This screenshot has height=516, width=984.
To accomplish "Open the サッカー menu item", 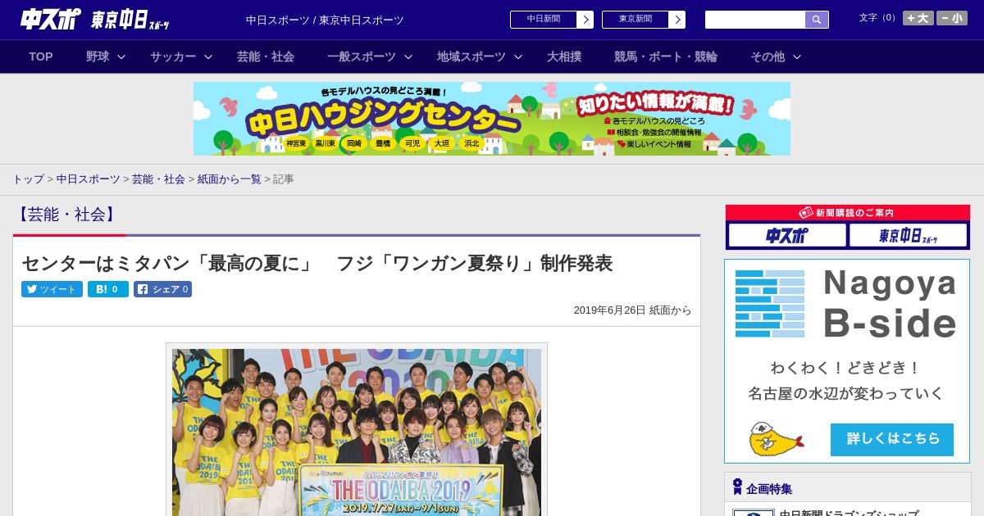I will pyautogui.click(x=173, y=57).
